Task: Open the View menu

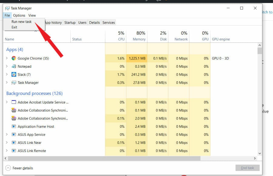Action: [x=32, y=15]
